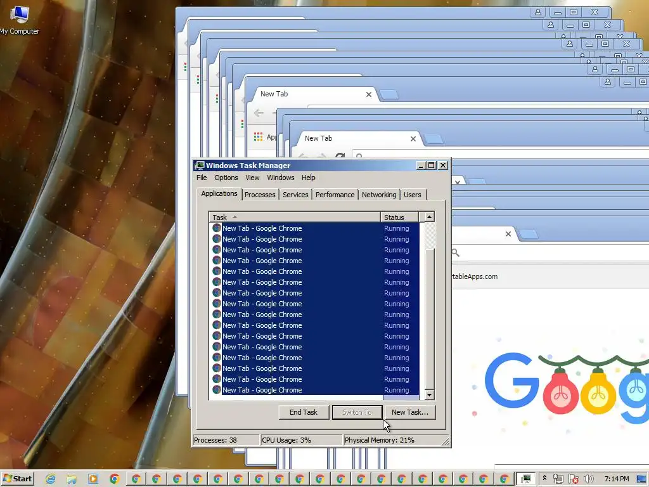Maximize the rearmost Chrome window

(x=574, y=12)
